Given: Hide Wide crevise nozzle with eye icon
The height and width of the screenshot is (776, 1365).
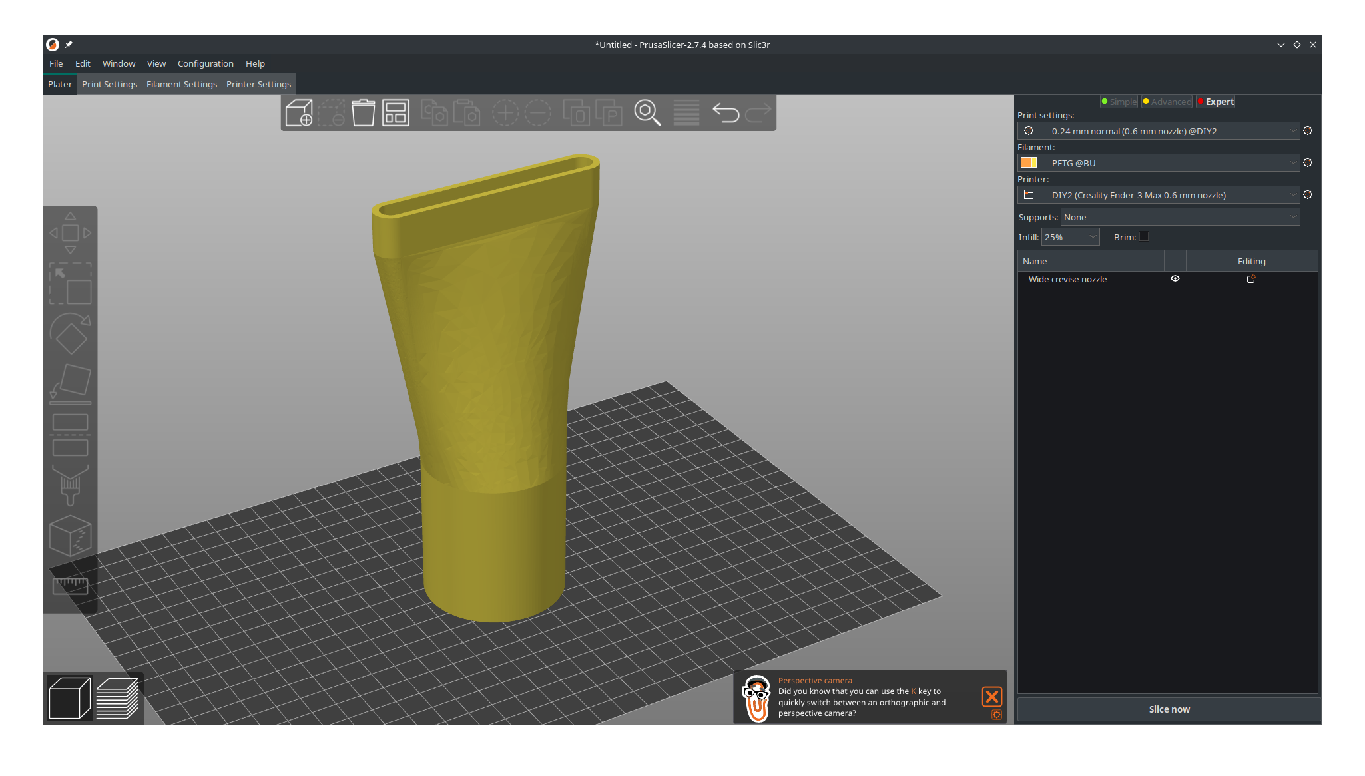Looking at the screenshot, I should [x=1175, y=279].
